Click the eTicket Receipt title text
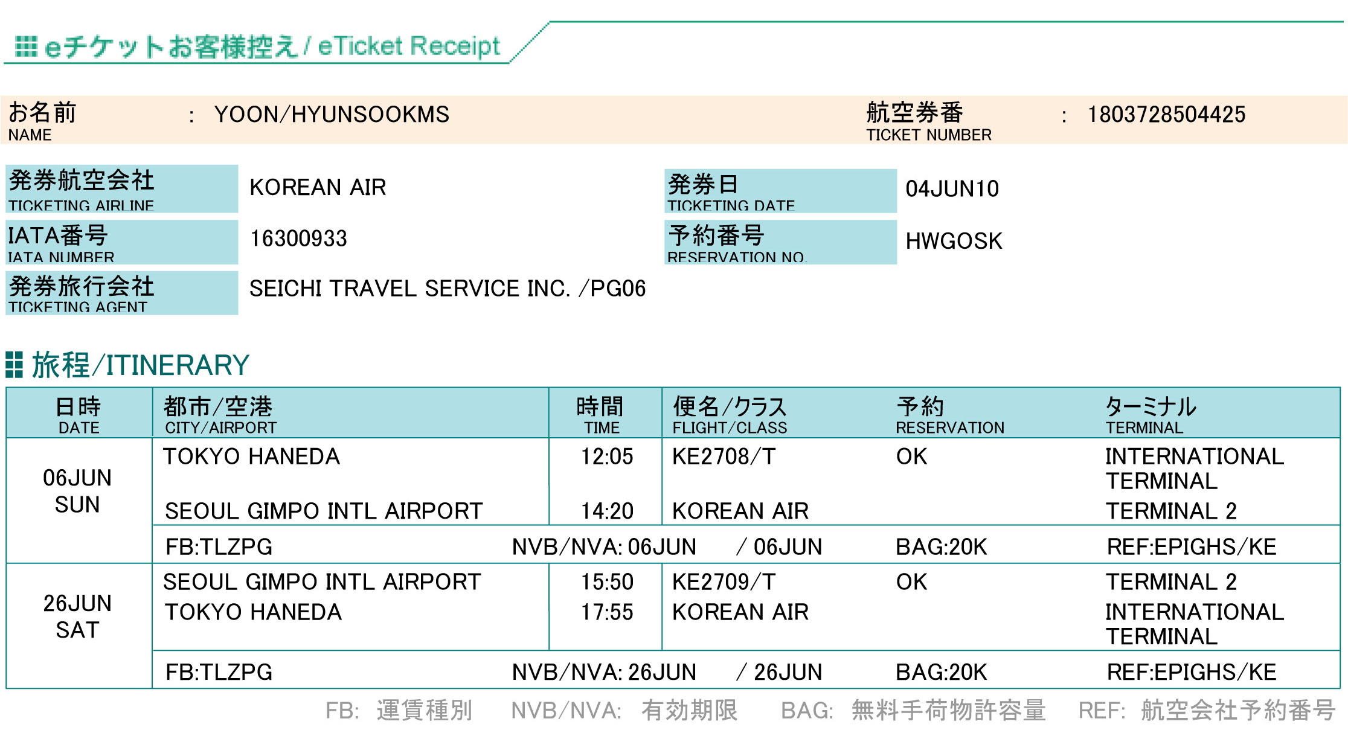 pyautogui.click(x=409, y=46)
